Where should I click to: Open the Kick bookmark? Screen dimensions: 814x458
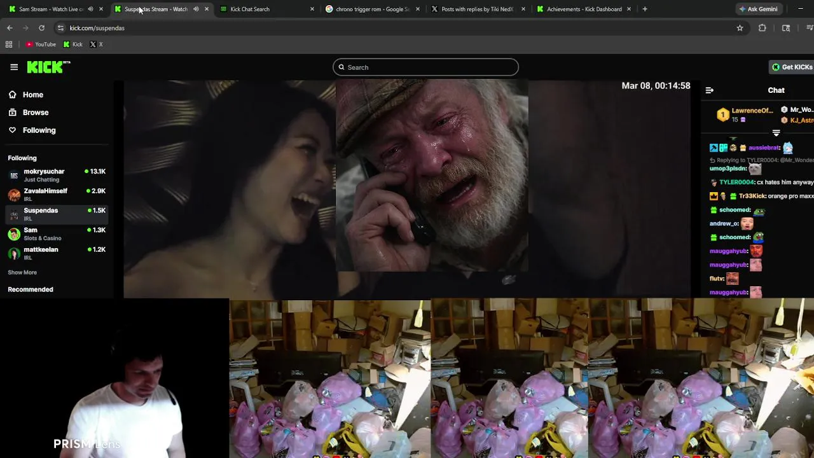pos(72,45)
